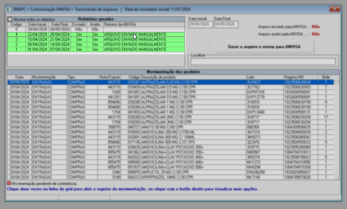Select row with lote NH8294
347x209 pixels.
[170, 167]
